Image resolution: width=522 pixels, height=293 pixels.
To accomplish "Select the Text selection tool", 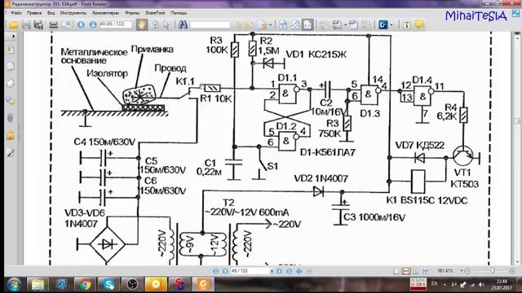I will point(154,25).
